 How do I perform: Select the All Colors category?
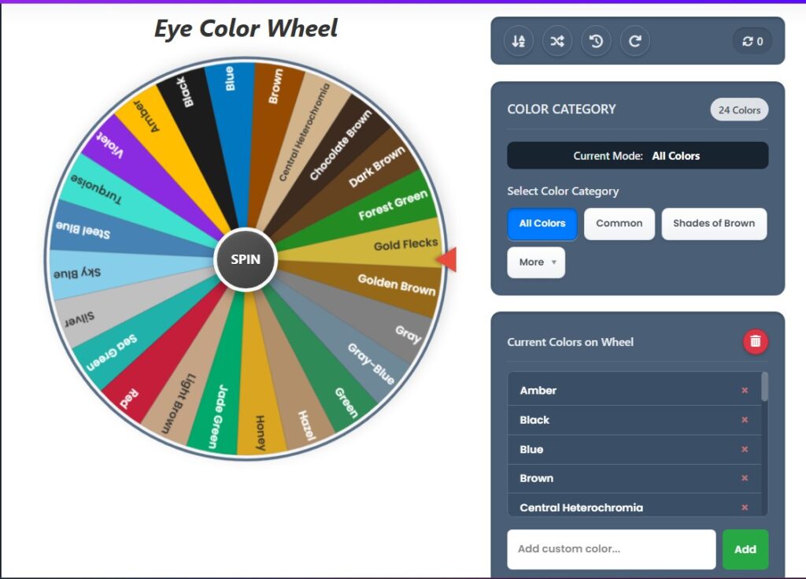(x=542, y=224)
